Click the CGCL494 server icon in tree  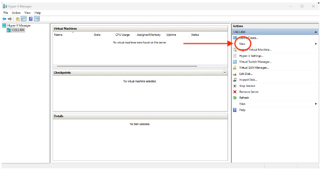[9, 30]
